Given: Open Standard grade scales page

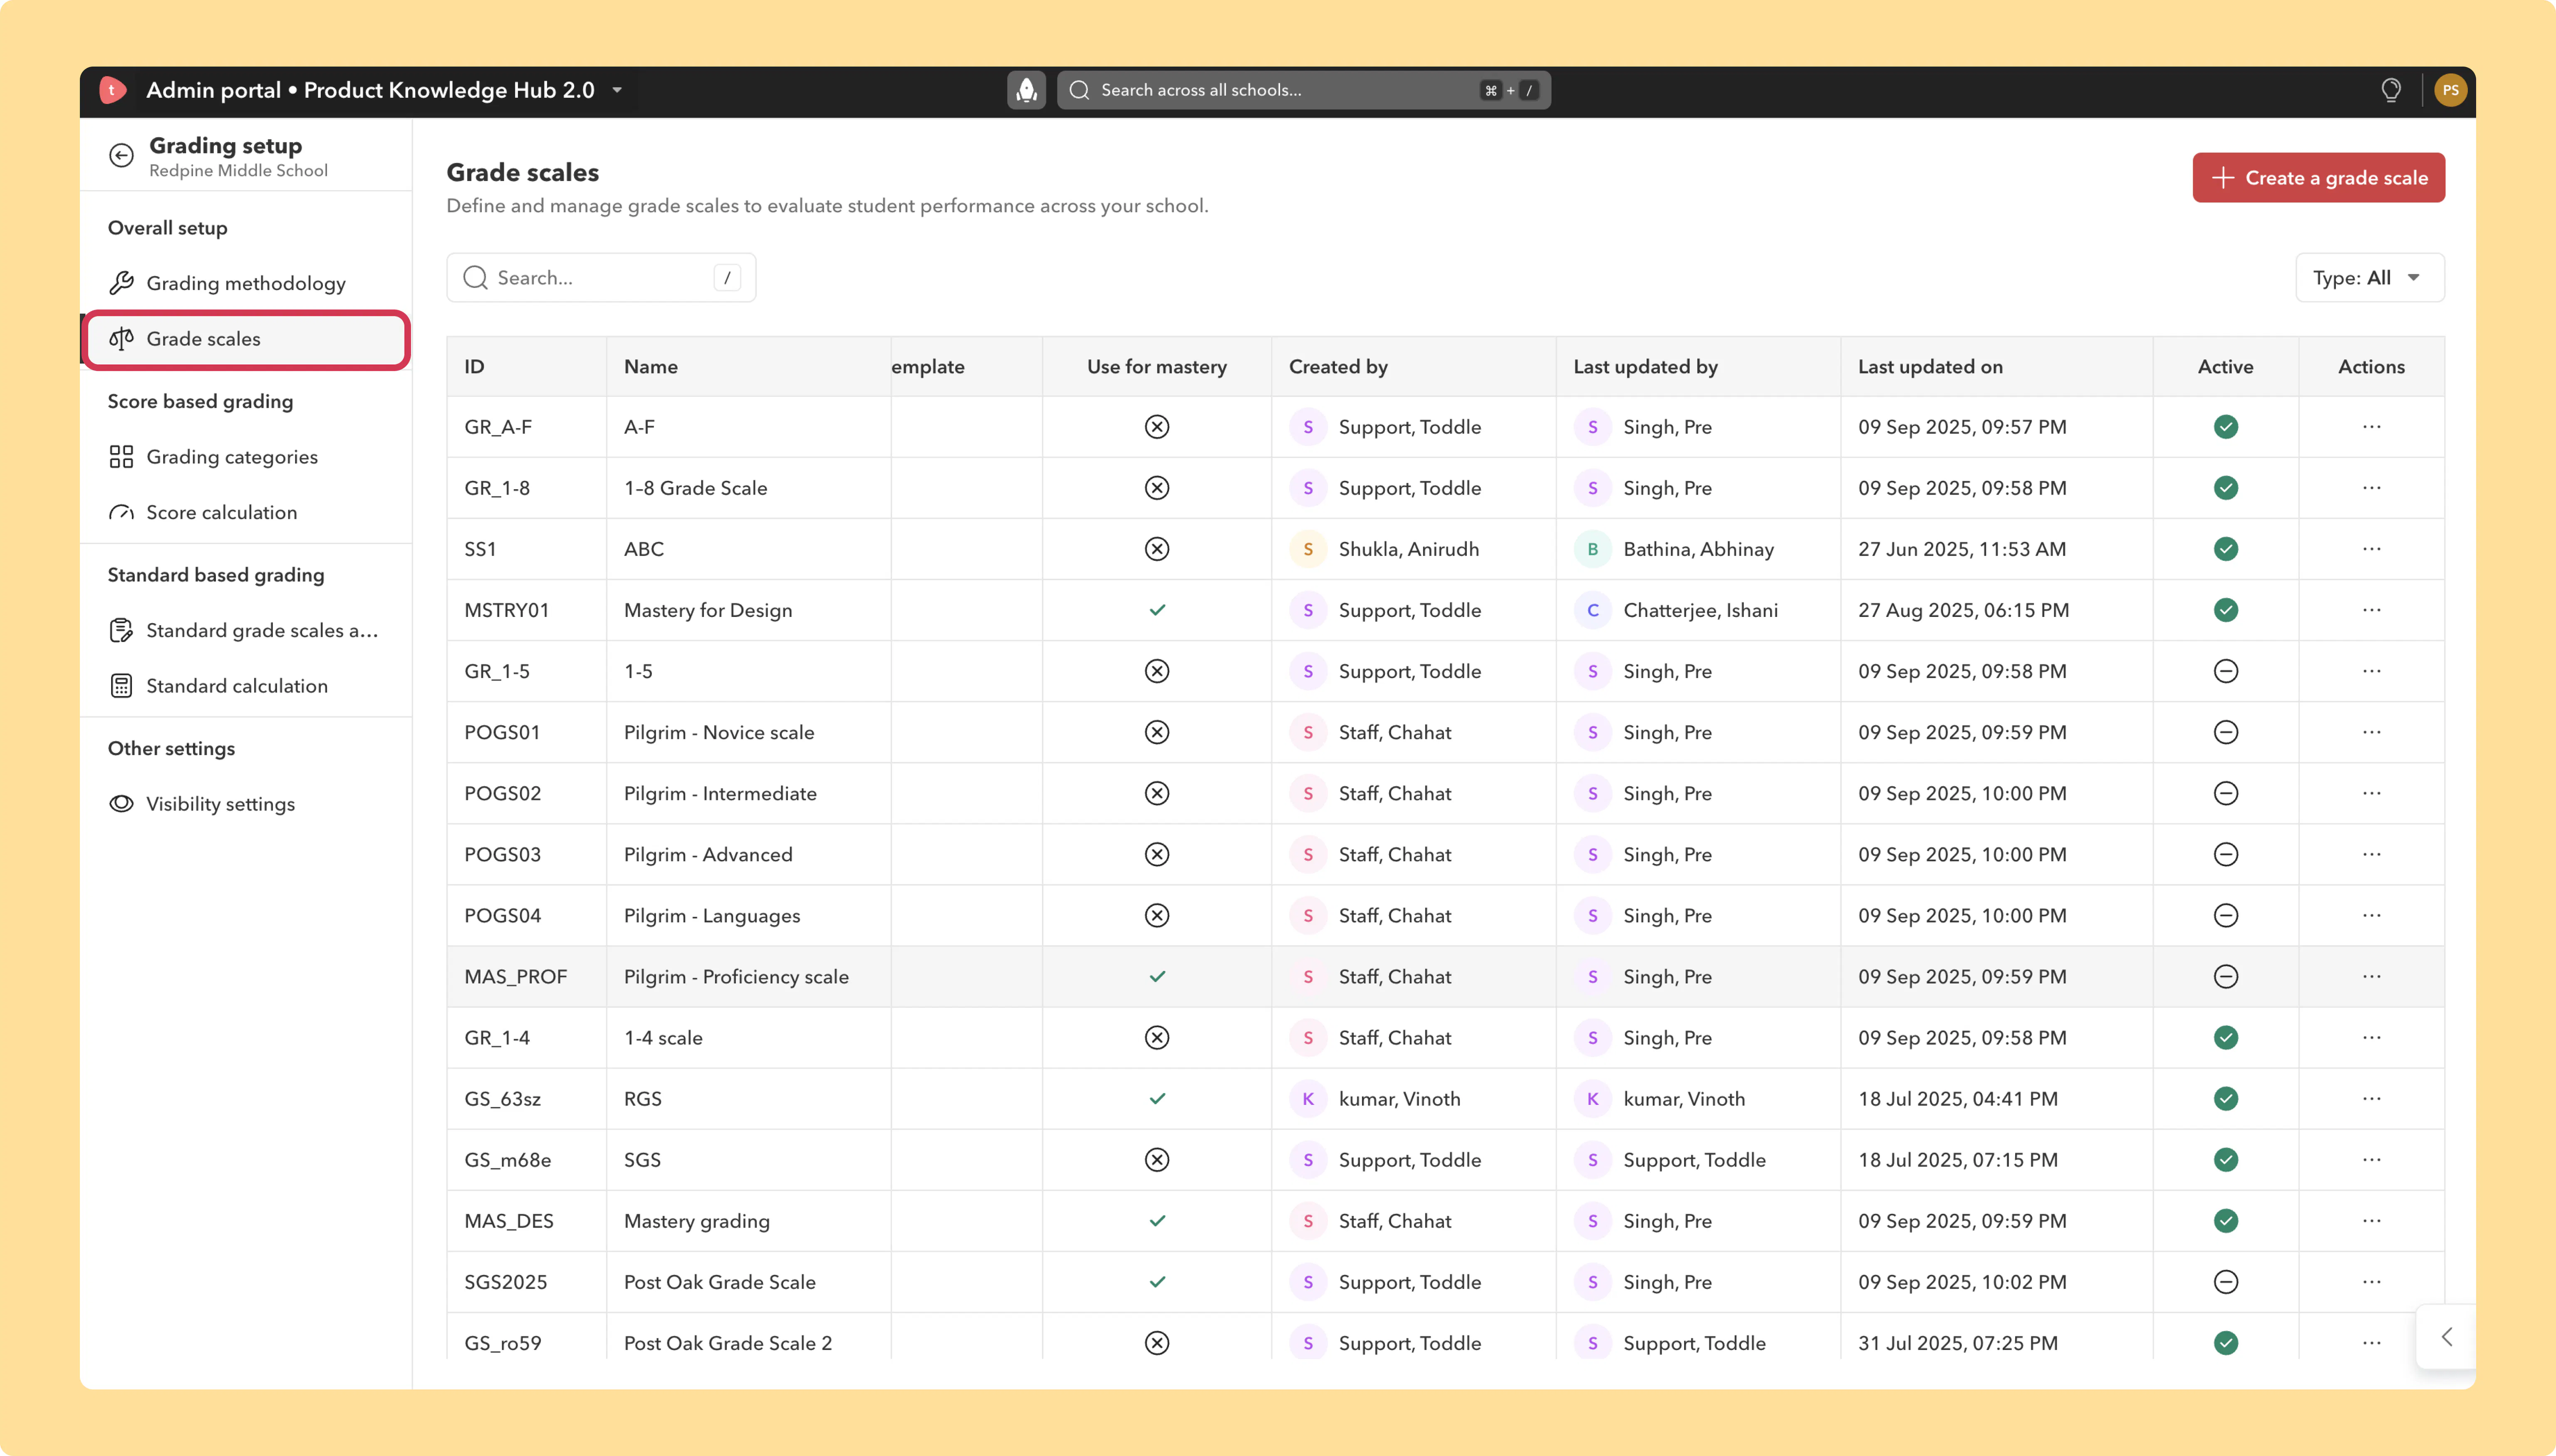Looking at the screenshot, I should 246,630.
